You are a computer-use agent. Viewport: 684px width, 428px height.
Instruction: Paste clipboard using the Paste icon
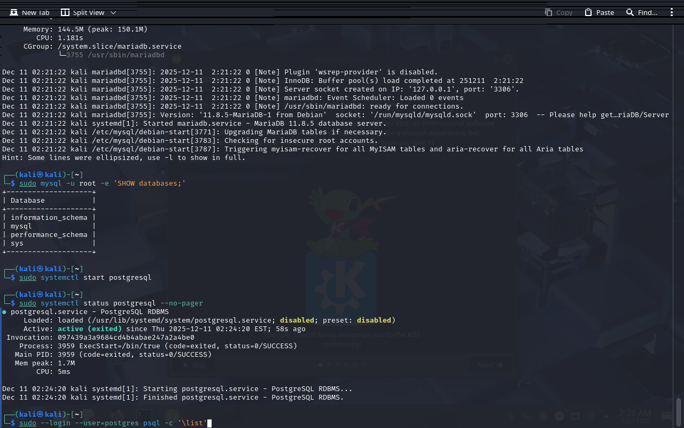(x=599, y=12)
